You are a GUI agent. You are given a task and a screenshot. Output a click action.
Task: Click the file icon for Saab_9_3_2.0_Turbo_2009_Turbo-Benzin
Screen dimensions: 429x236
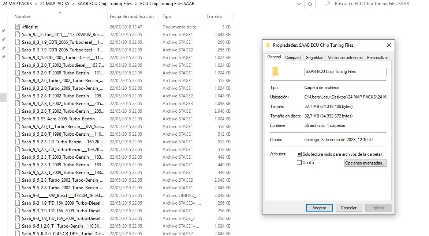pos(18,88)
